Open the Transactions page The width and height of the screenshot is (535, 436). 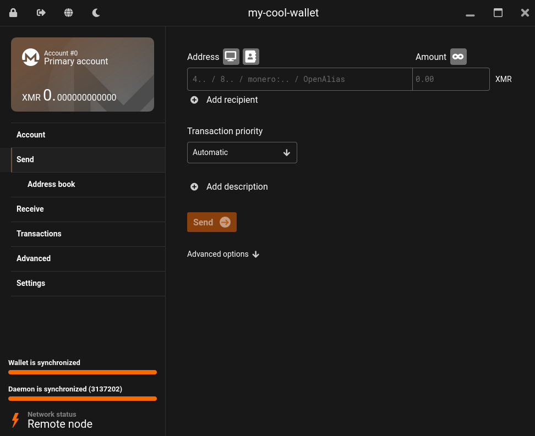(39, 234)
